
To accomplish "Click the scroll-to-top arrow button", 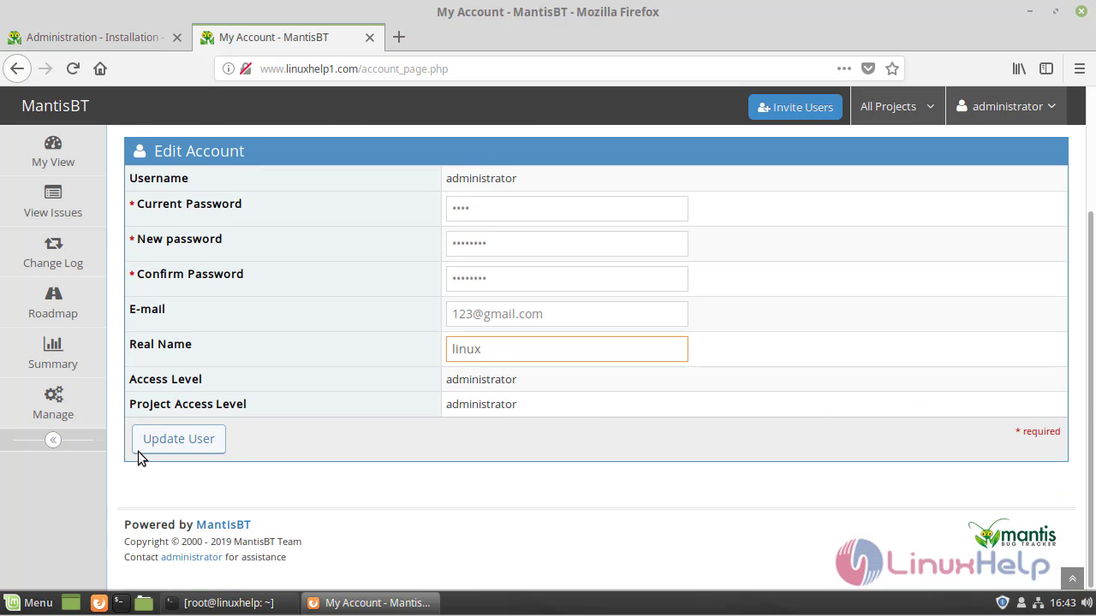I will pyautogui.click(x=1072, y=578).
